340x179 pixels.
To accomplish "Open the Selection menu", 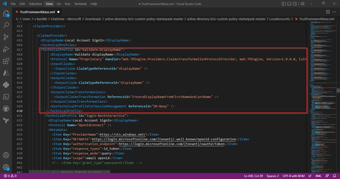I will [x=35, y=4].
